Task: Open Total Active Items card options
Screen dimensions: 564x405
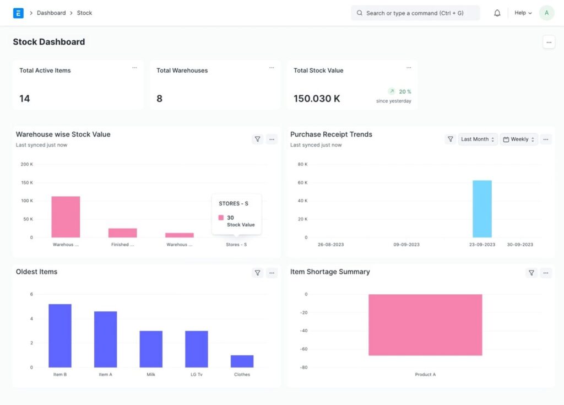Action: coord(134,68)
